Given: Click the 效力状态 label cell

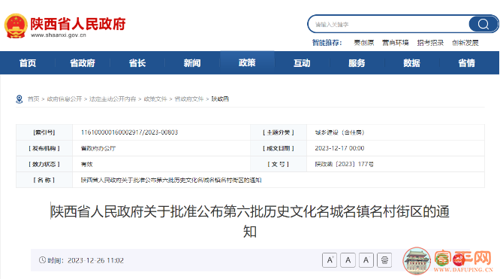Looking at the screenshot, I should [x=44, y=164].
